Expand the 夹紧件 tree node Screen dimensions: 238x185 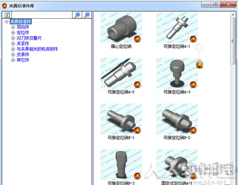pyautogui.click(x=13, y=44)
